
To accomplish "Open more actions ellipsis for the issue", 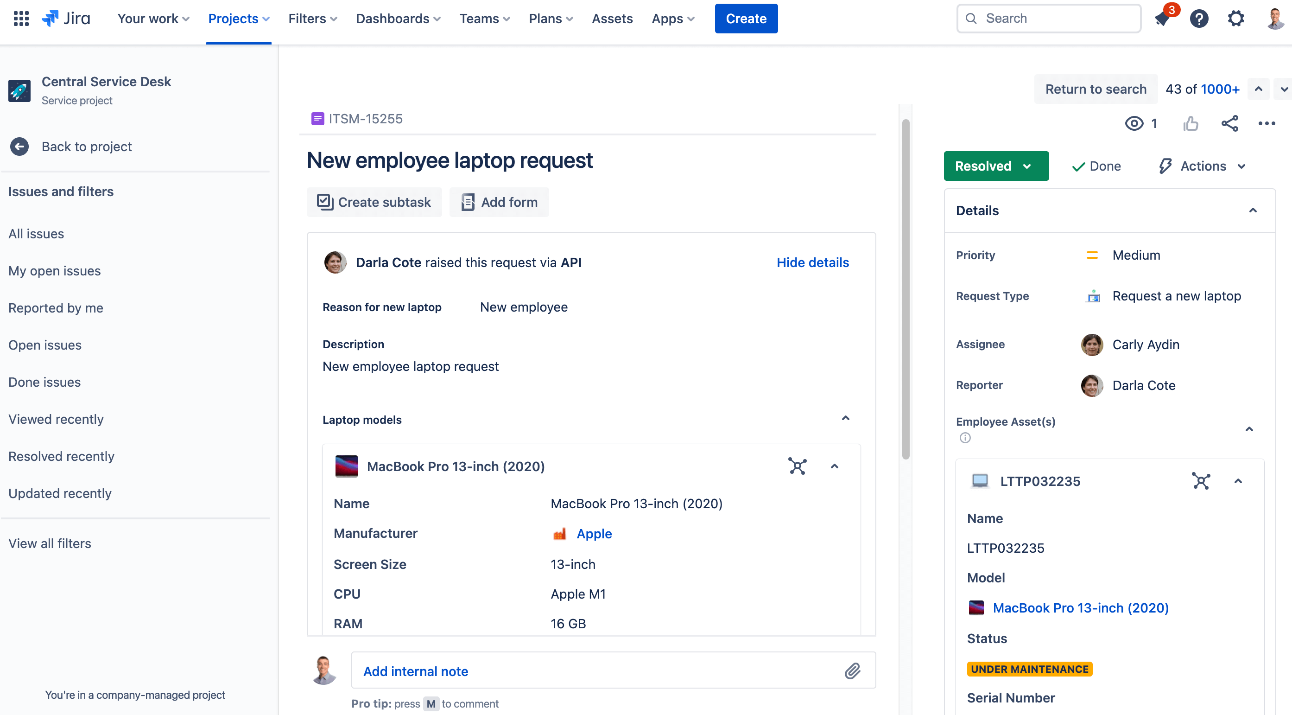I will point(1267,123).
